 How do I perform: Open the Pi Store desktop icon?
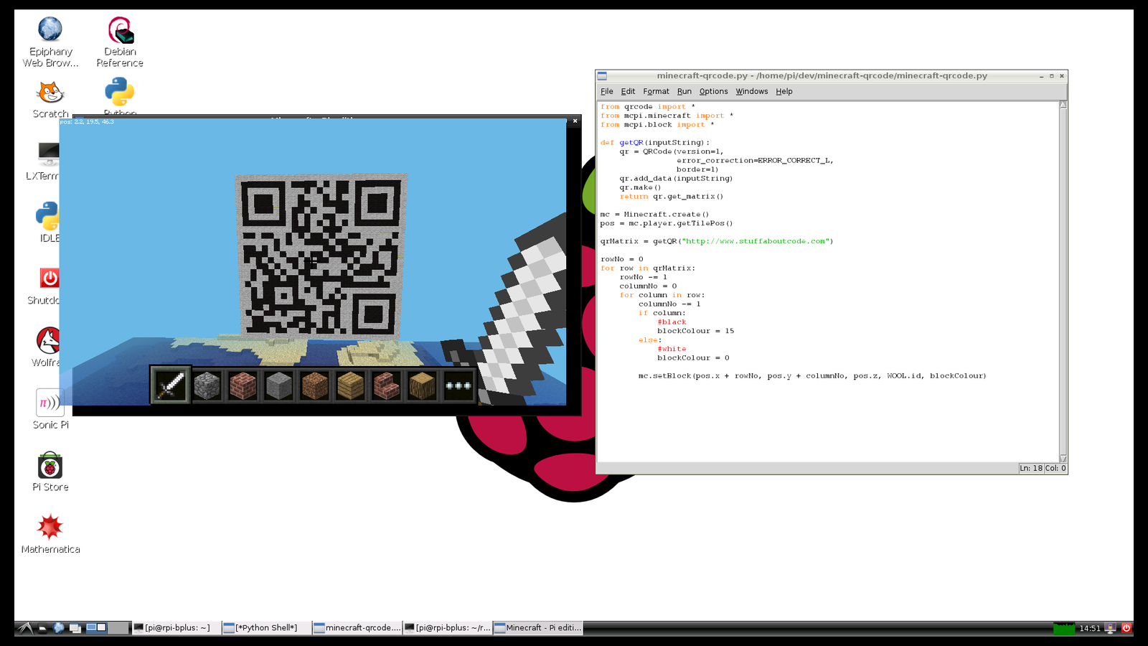coord(50,472)
